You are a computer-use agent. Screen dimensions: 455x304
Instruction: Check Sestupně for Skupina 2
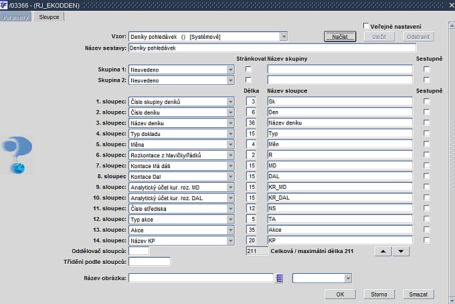426,80
